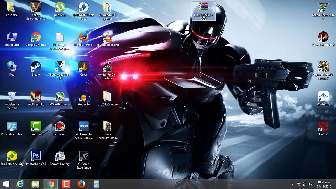Click the Camtasia icon in the taskbar
Screen dimensions: 336x189
coord(66,184)
